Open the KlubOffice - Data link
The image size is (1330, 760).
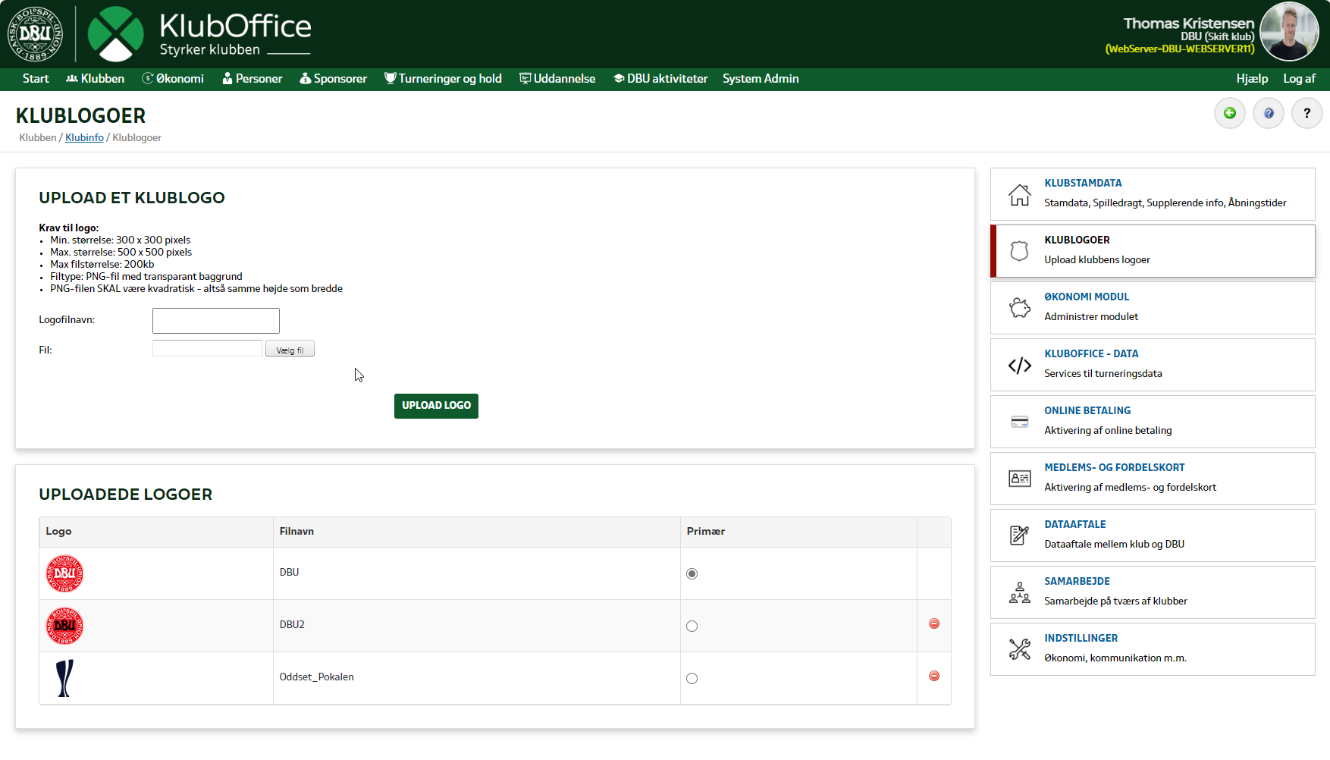[1091, 354]
